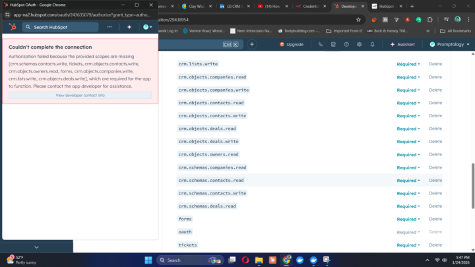Open the taskbar clock and date
Viewport: 475px width, 267px height.
462,260
